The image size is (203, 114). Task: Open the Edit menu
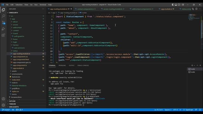[x=12, y=5]
